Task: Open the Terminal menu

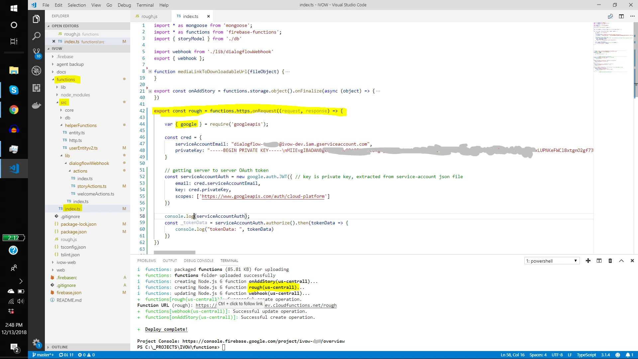Action: (x=145, y=5)
